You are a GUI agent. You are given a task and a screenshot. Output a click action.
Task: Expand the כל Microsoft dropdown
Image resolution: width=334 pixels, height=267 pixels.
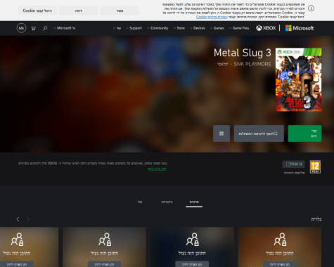[65, 28]
